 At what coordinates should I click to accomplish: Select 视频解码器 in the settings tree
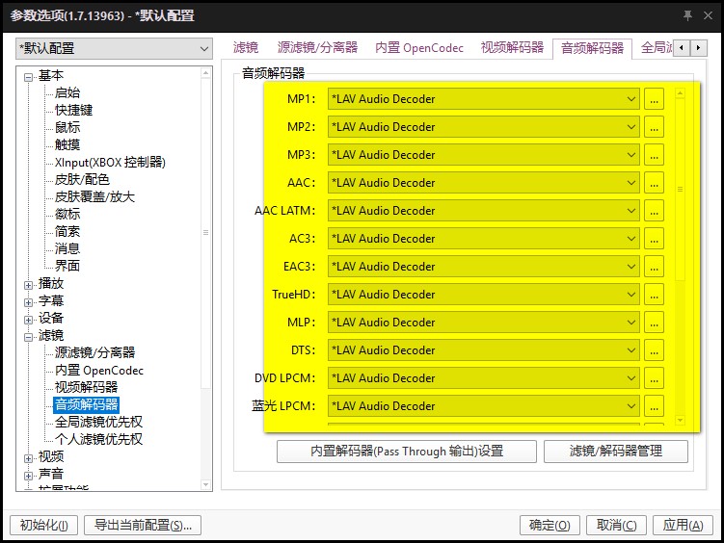pyautogui.click(x=86, y=387)
